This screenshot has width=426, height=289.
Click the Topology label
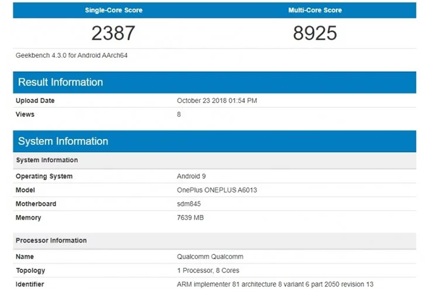coord(30,271)
